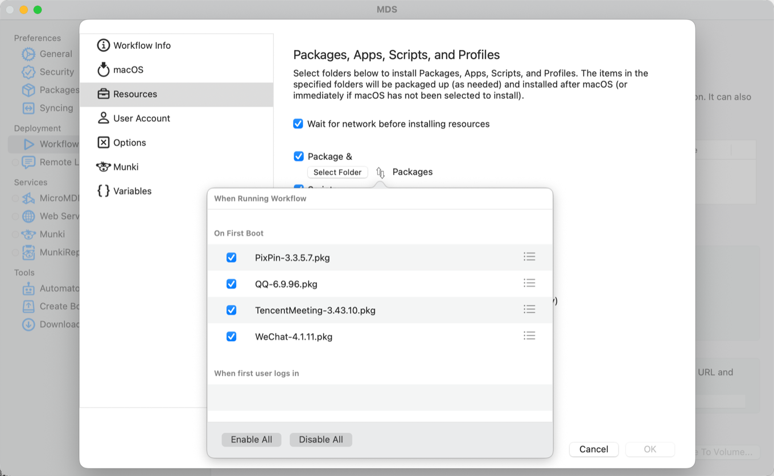This screenshot has width=774, height=476.
Task: Click the Packages box icon in main sidebar
Action: pos(28,90)
